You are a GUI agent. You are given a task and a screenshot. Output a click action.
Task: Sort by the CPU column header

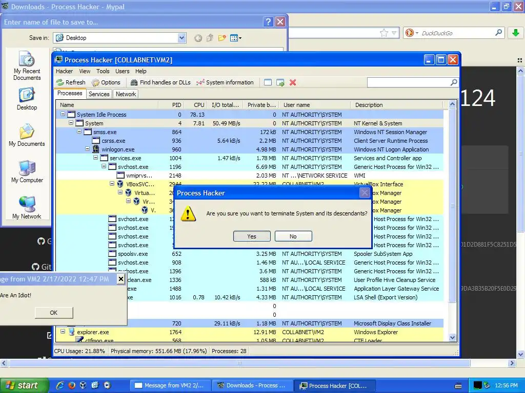pos(195,105)
